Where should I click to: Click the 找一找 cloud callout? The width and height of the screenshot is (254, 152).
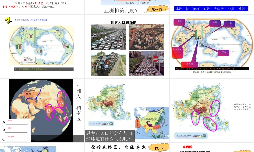point(159,148)
